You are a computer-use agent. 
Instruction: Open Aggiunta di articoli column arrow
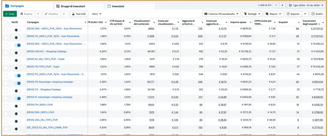point(202,22)
